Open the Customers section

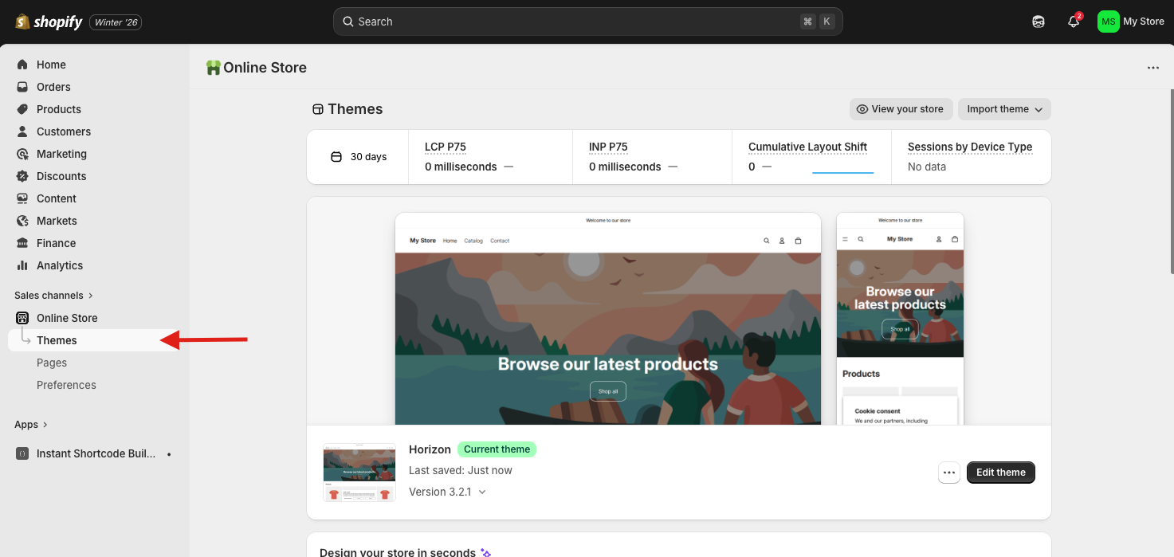click(63, 131)
